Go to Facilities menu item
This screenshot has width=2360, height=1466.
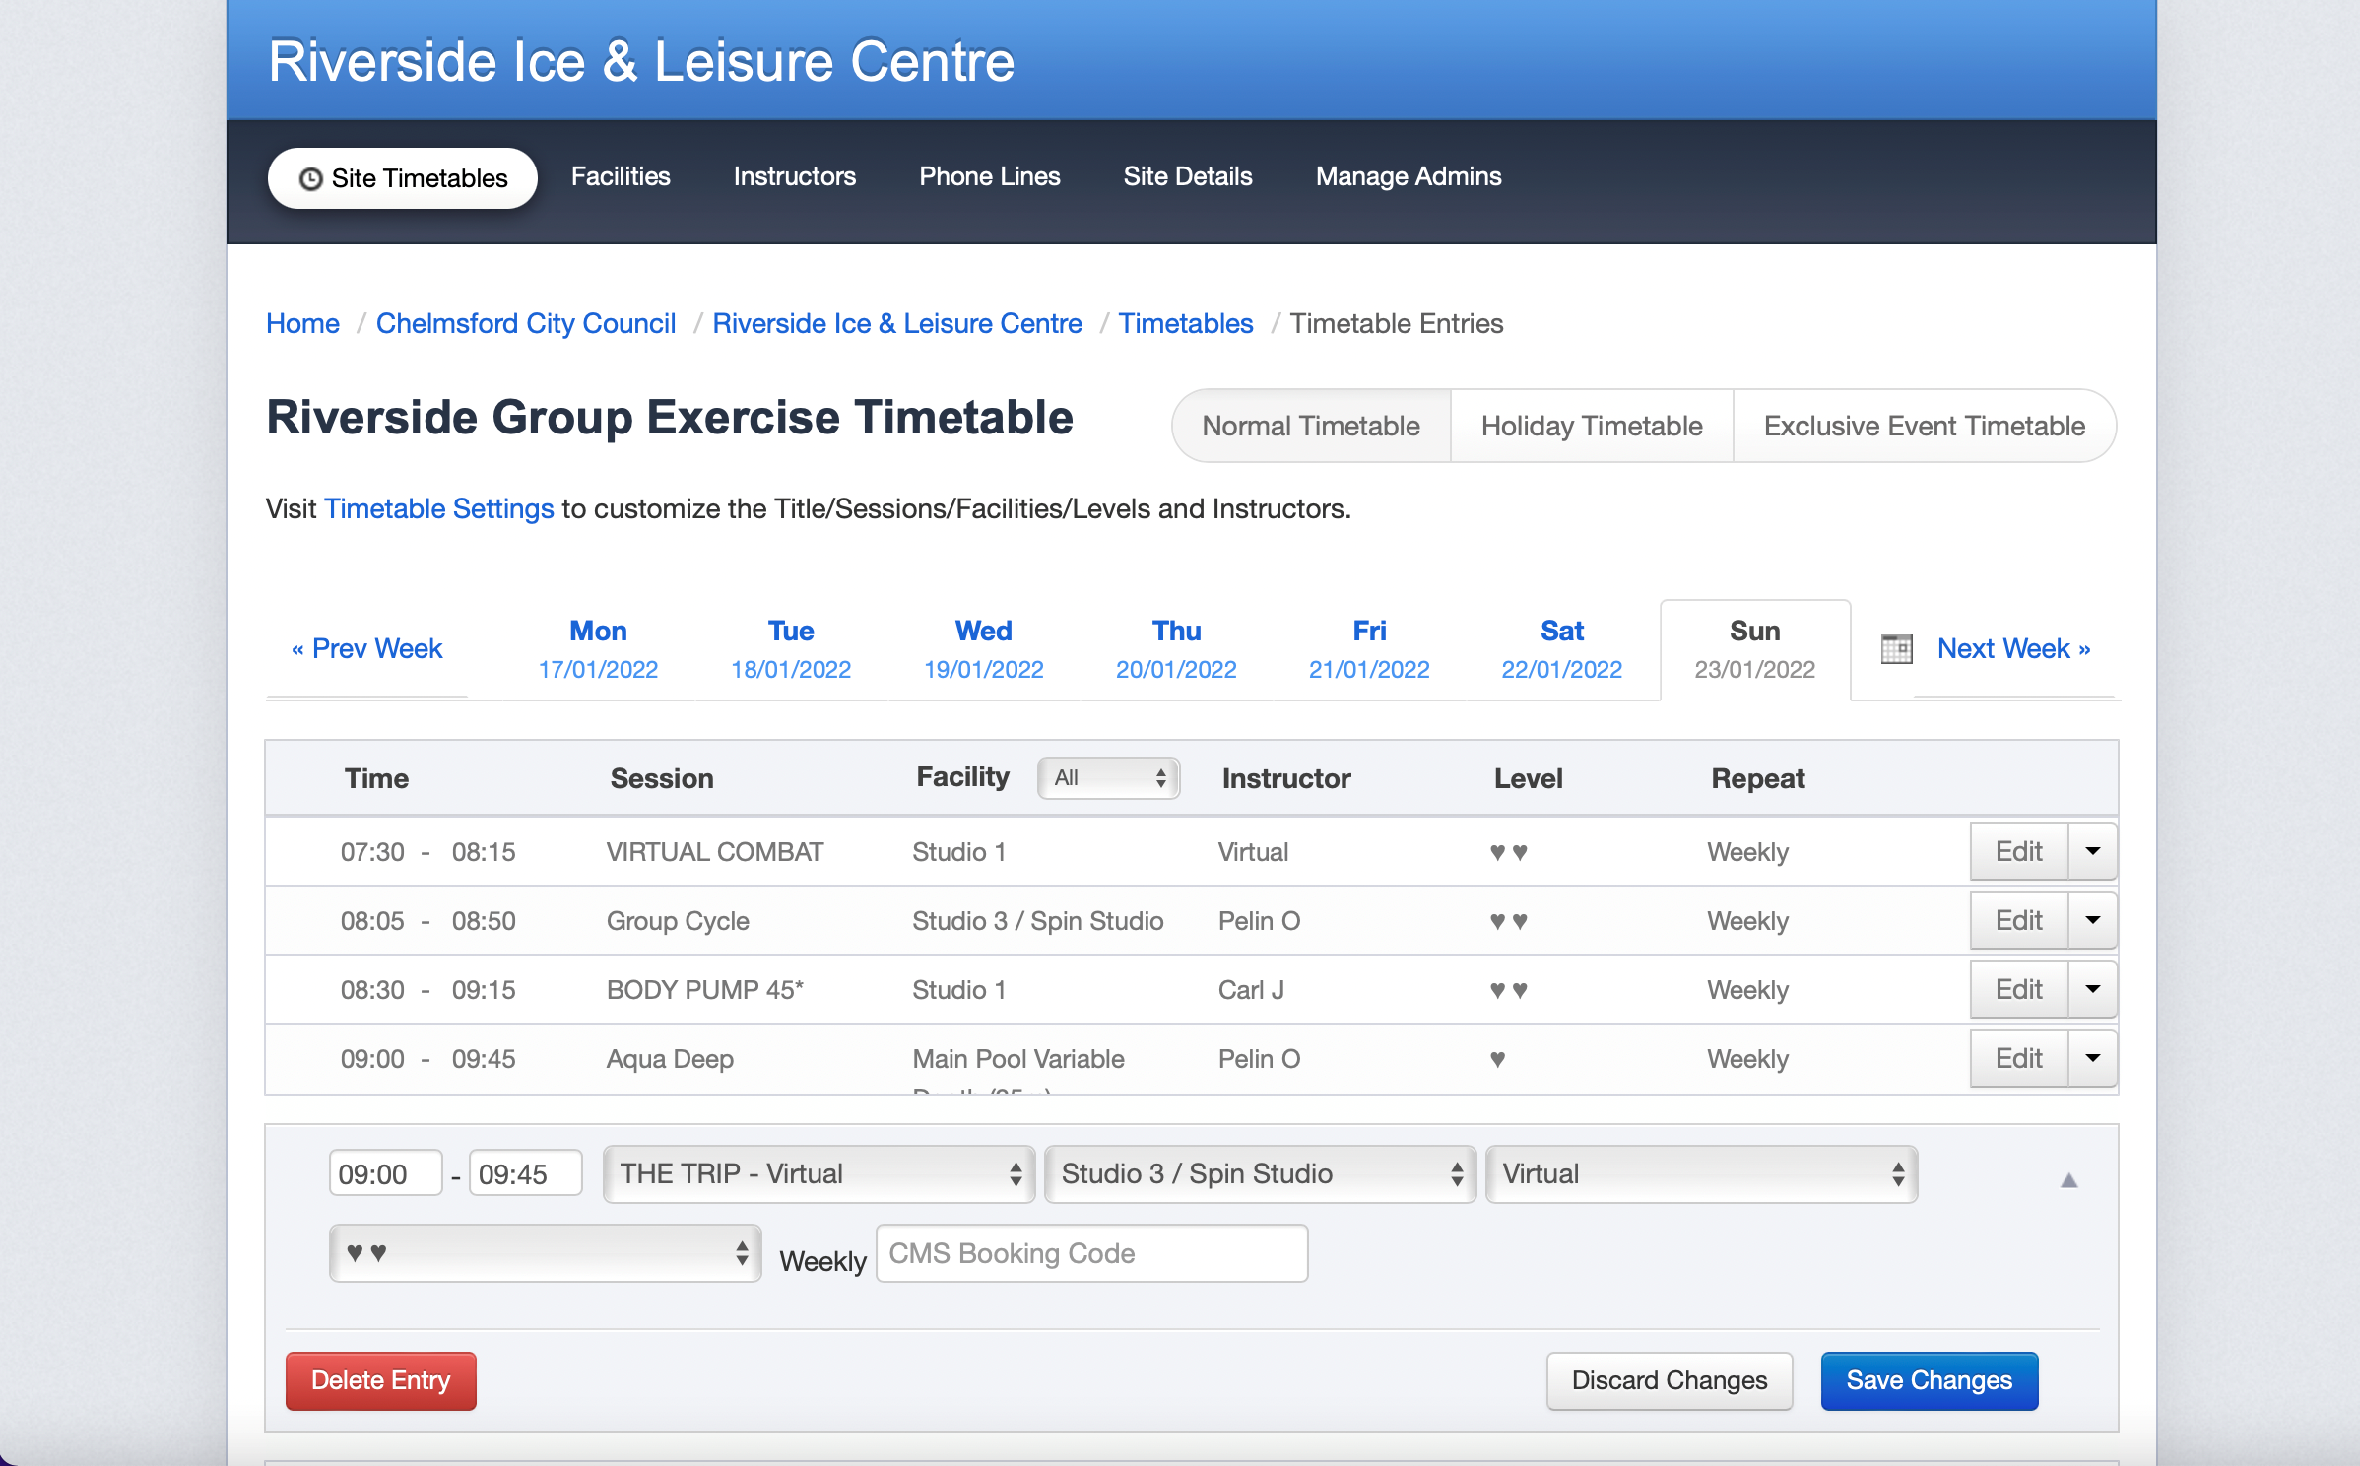621,176
